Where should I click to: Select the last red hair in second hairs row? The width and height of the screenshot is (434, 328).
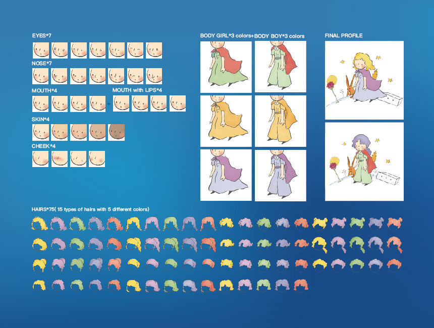395,245
